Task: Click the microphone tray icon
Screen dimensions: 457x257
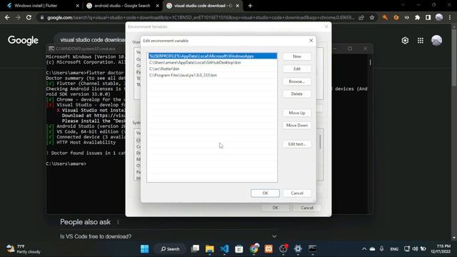Action: 381,249
